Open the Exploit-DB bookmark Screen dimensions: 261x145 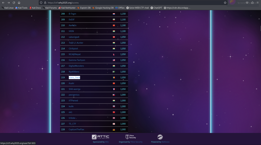pos(84,8)
